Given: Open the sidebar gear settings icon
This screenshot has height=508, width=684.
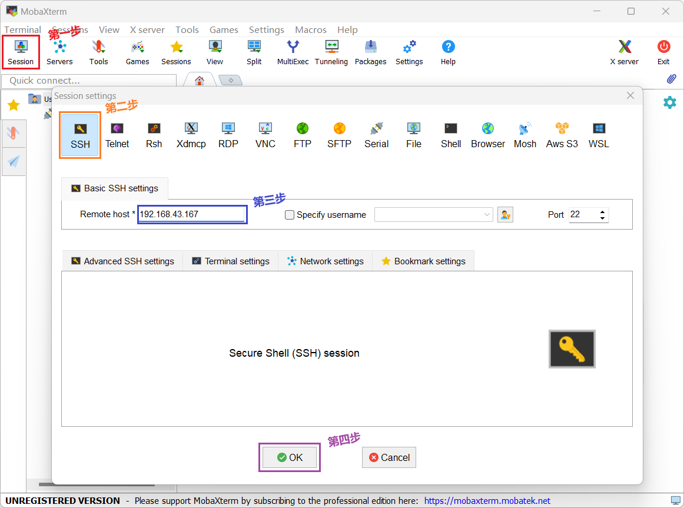Looking at the screenshot, I should pos(670,102).
